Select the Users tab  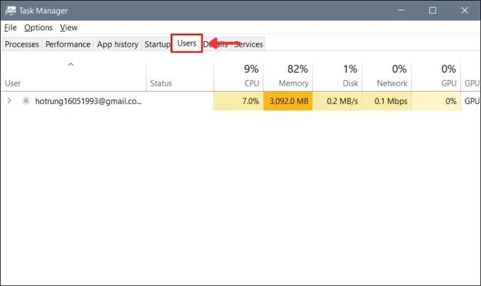coord(187,43)
